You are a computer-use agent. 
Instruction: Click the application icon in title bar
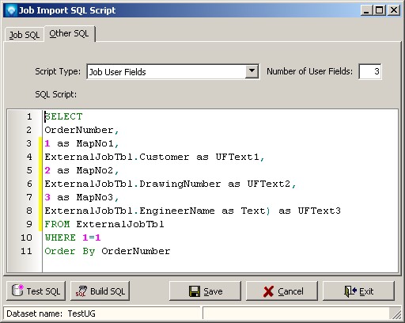(11, 10)
